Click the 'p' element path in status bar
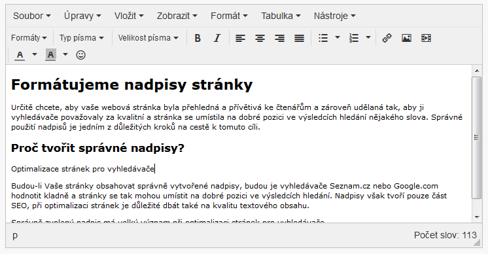The width and height of the screenshot is (488, 254). 15,236
